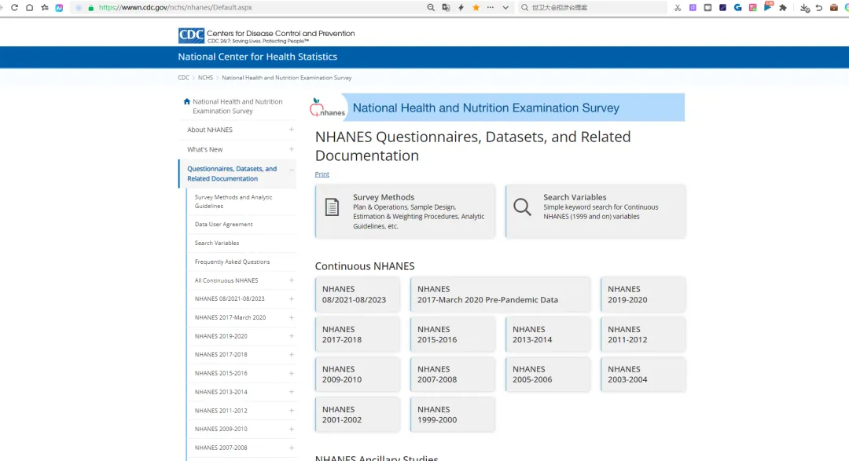Open NHANES 2019-2020 card
Screen dimensions: 849x461
tap(643, 295)
